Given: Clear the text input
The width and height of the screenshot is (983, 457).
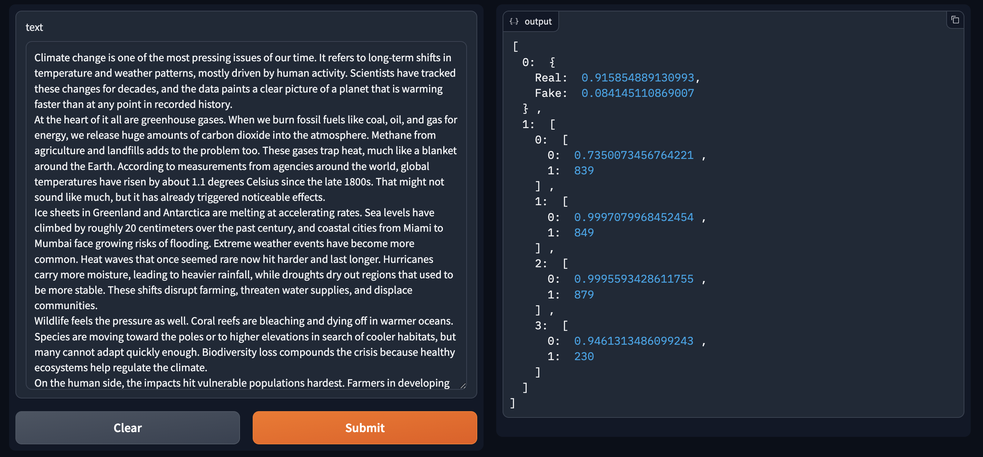Looking at the screenshot, I should pos(127,428).
